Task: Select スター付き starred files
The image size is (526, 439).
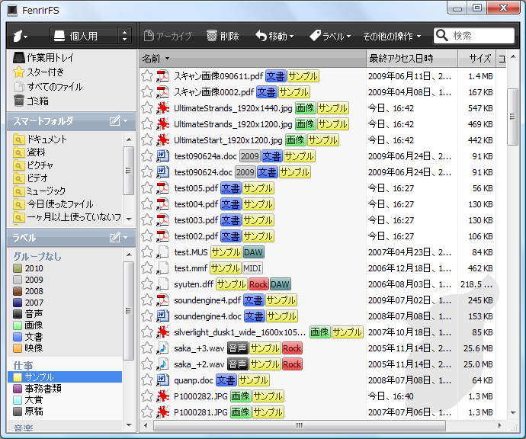Action: pos(38,72)
